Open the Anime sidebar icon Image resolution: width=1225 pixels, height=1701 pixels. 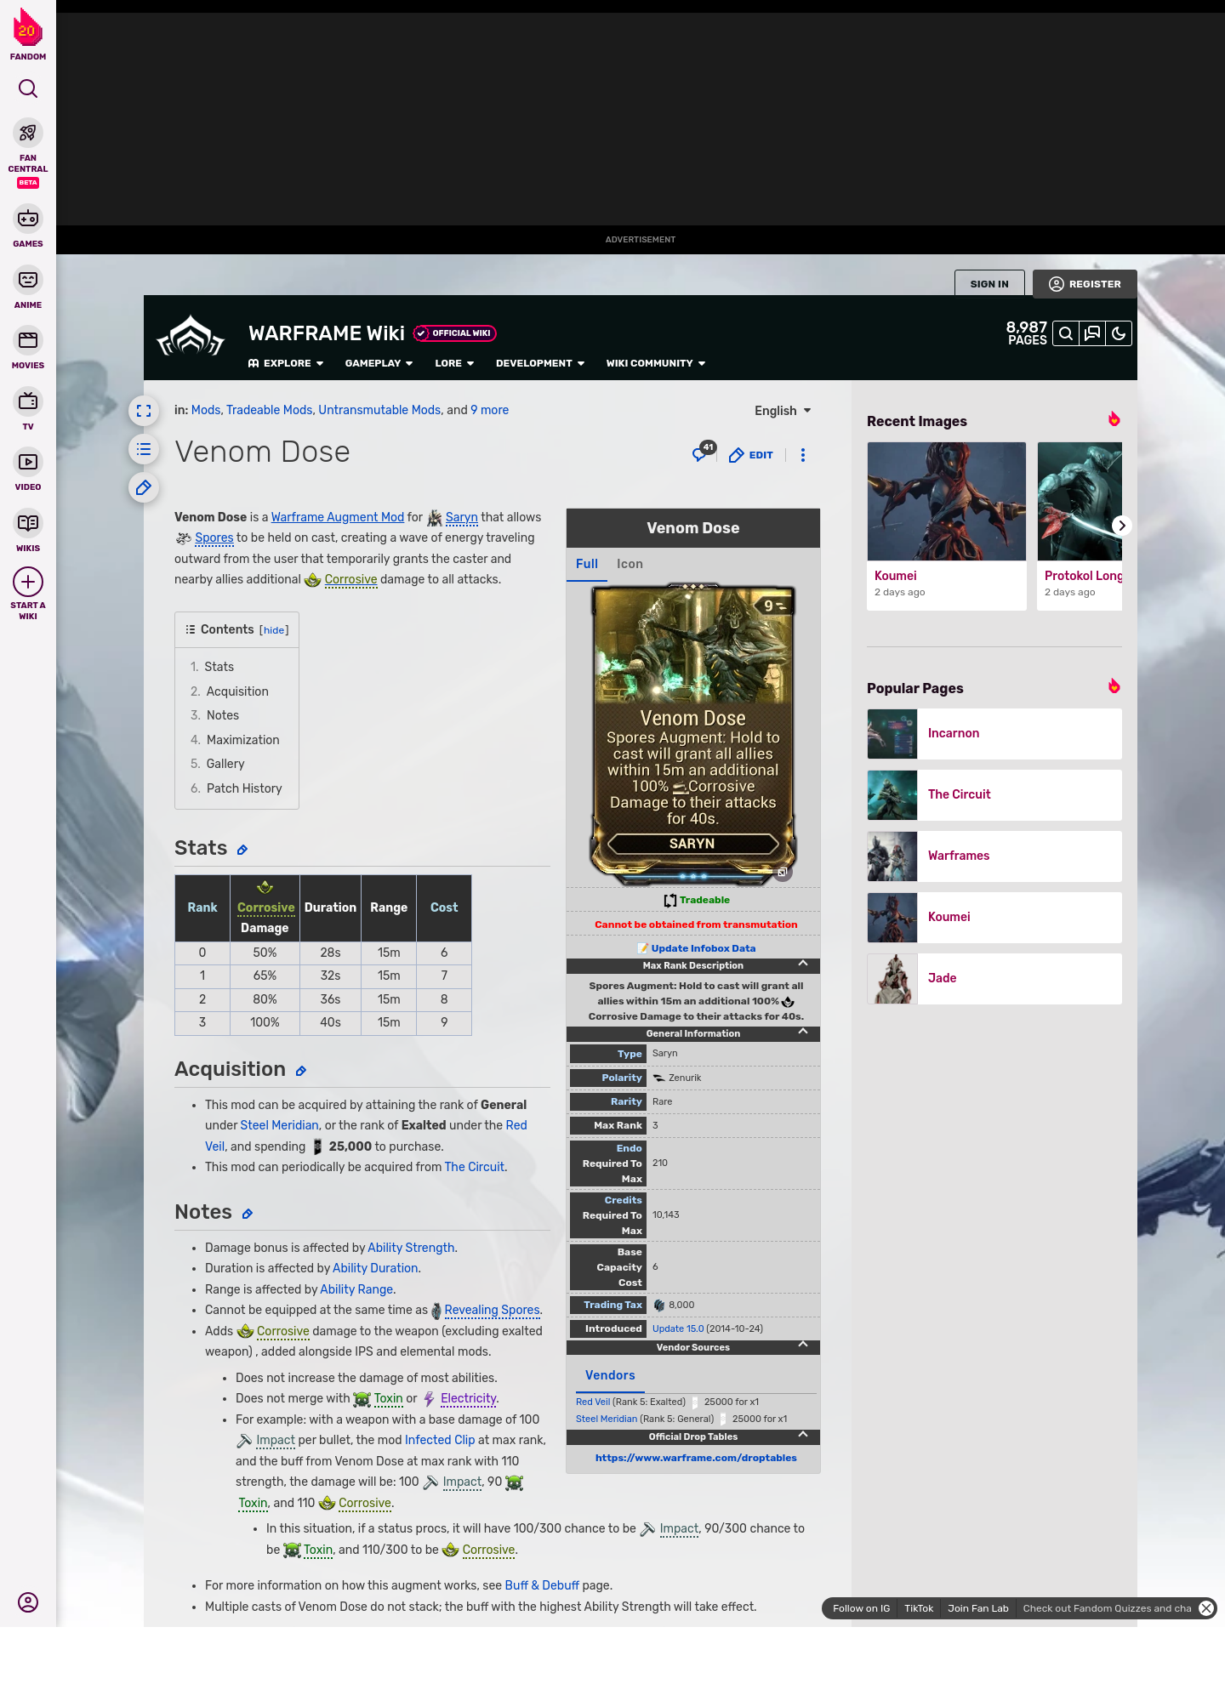(28, 280)
